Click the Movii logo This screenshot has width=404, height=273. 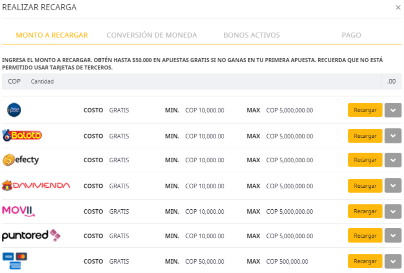(x=18, y=211)
